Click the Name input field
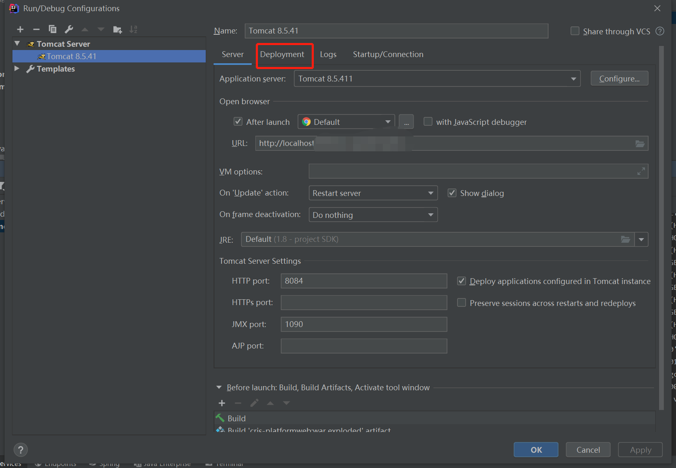 click(397, 31)
